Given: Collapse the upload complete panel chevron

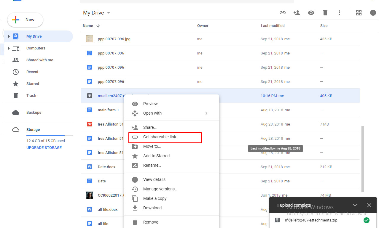Looking at the screenshot, I should 355,205.
